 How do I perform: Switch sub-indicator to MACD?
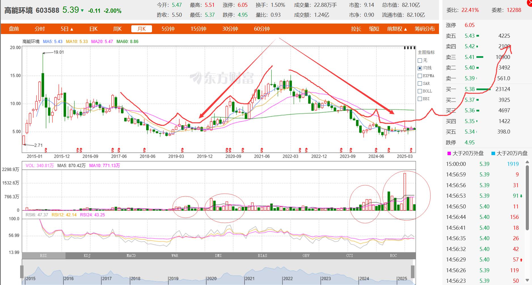click(x=131, y=256)
